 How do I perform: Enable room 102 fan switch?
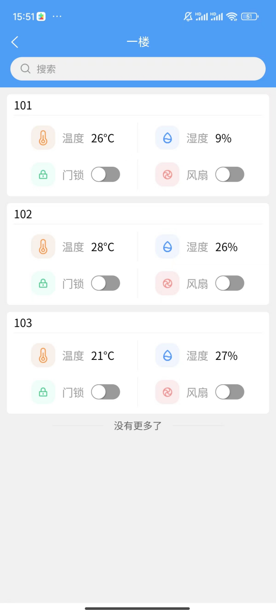(x=229, y=283)
